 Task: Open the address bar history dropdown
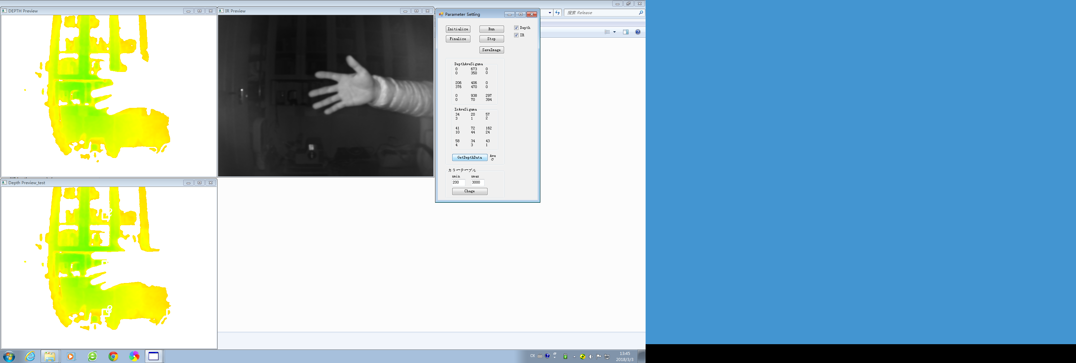coord(550,13)
